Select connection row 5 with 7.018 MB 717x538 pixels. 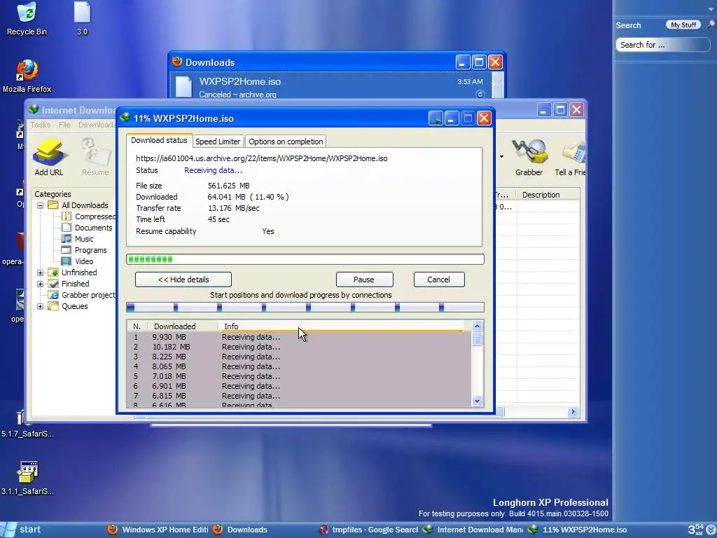coord(300,376)
